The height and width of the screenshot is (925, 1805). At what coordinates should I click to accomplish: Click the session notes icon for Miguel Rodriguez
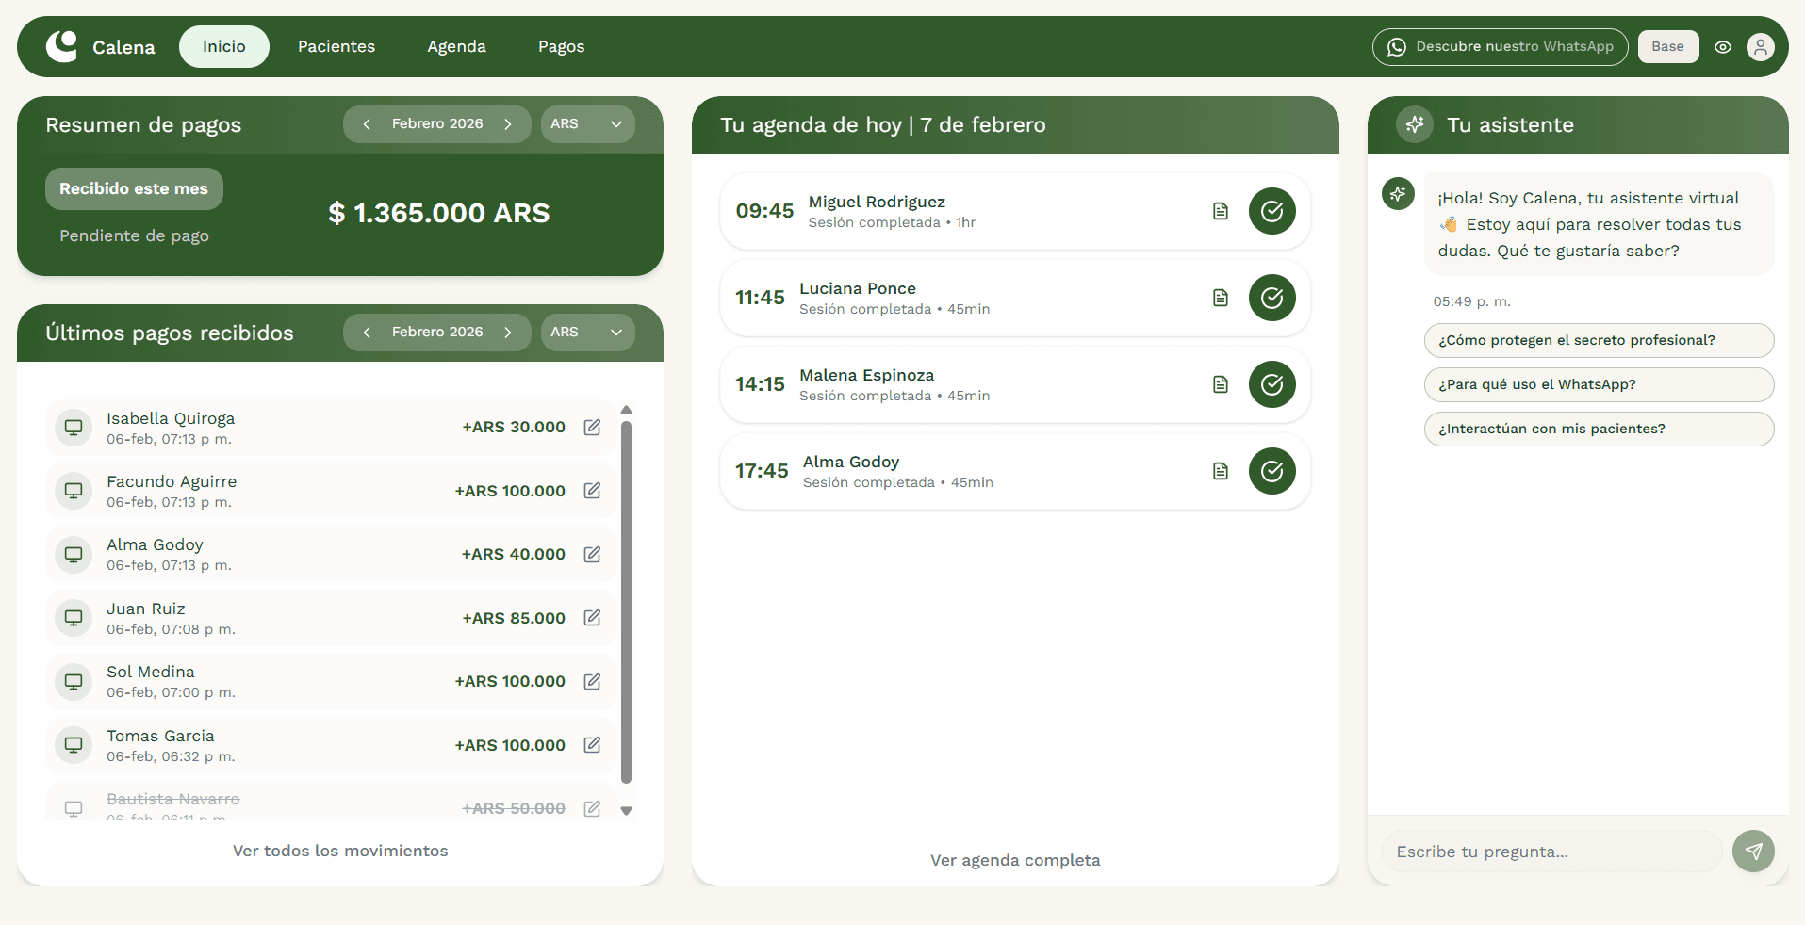point(1220,211)
